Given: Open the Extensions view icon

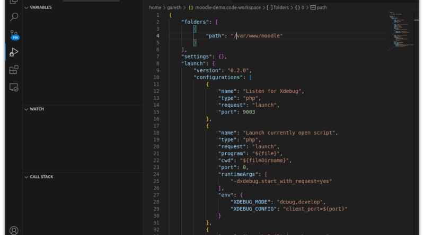Looking at the screenshot, I should [14, 70].
